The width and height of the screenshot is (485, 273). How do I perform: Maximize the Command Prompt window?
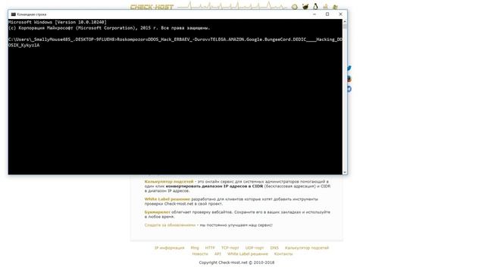click(x=327, y=14)
